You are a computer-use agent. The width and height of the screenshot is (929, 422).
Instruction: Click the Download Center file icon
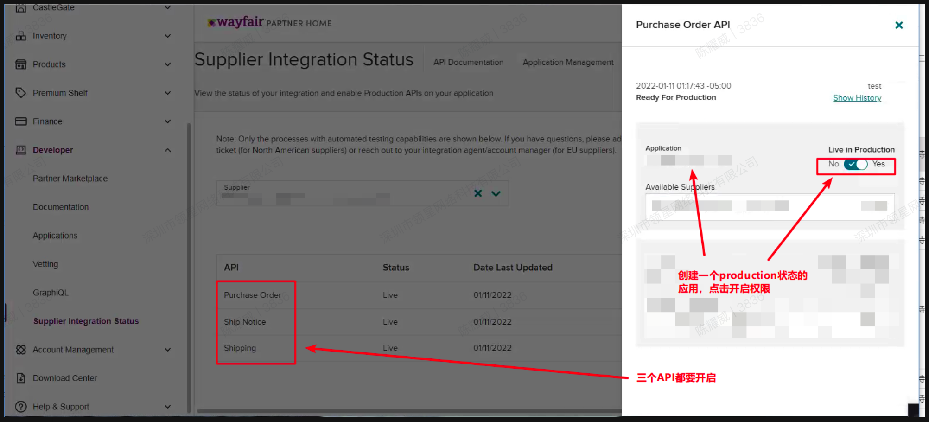21,378
